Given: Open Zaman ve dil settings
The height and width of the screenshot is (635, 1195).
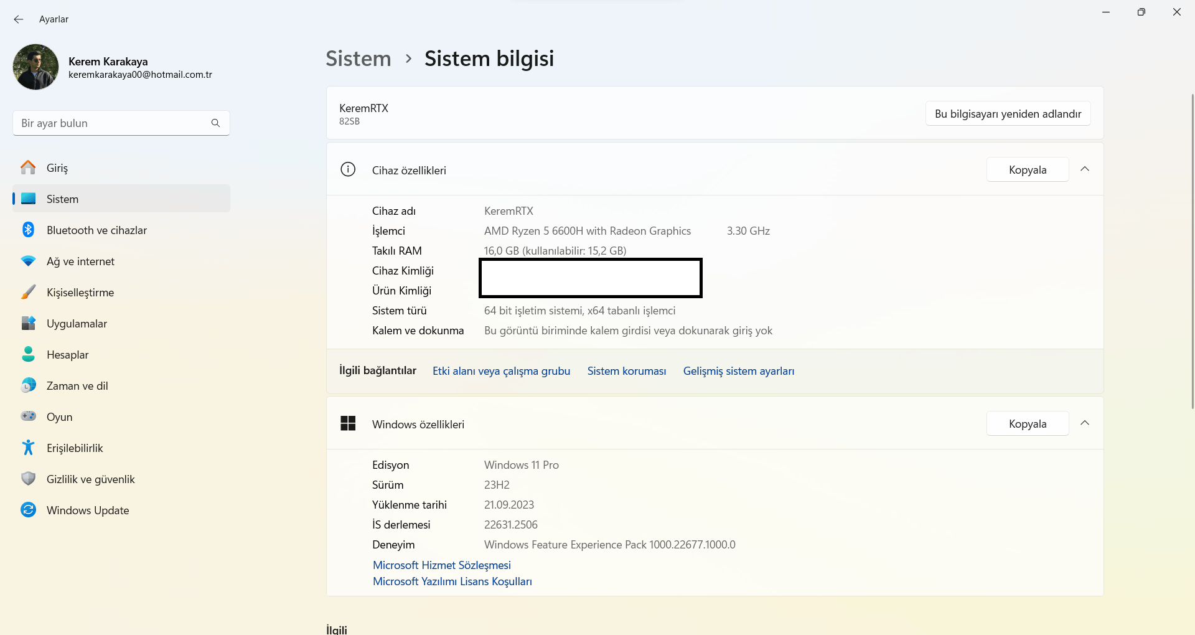Looking at the screenshot, I should (121, 385).
